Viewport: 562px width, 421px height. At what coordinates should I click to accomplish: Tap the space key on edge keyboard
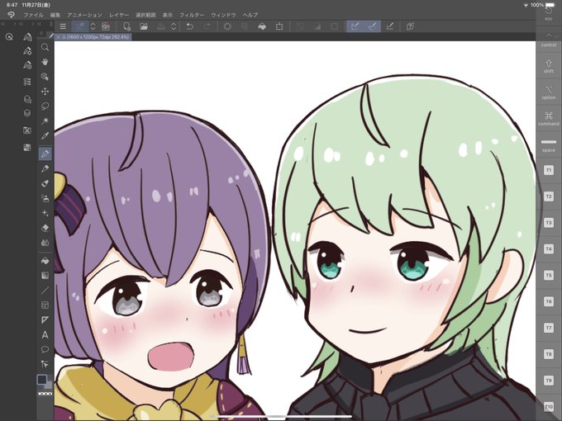549,145
